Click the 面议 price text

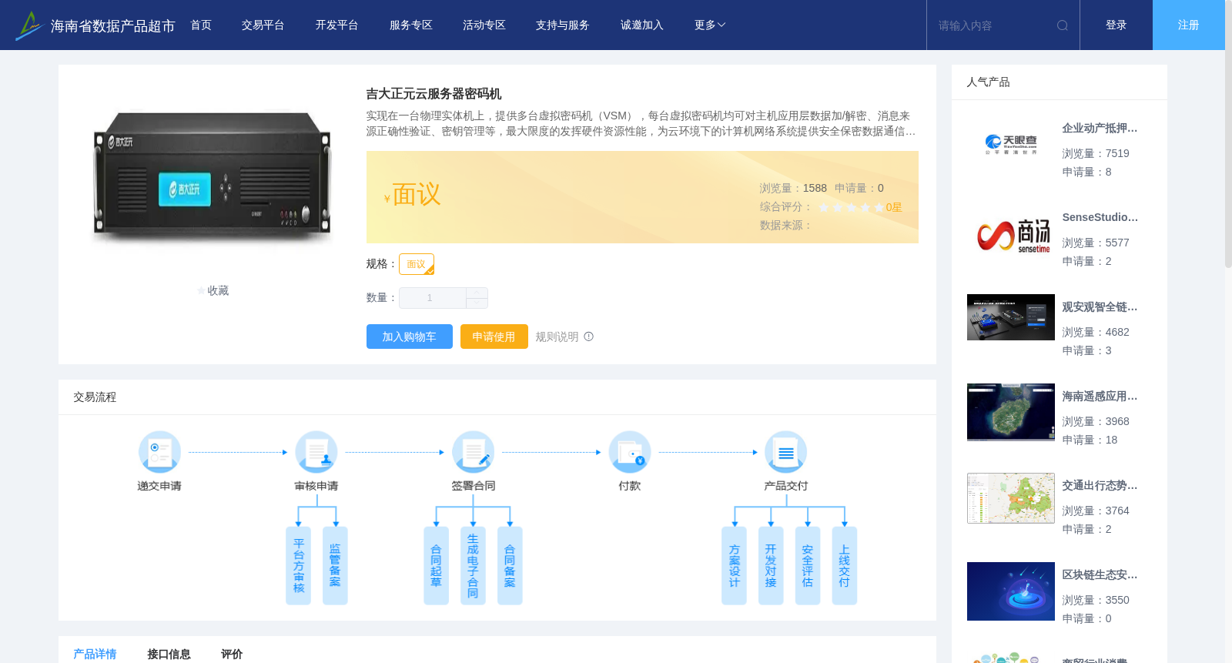[x=417, y=195]
